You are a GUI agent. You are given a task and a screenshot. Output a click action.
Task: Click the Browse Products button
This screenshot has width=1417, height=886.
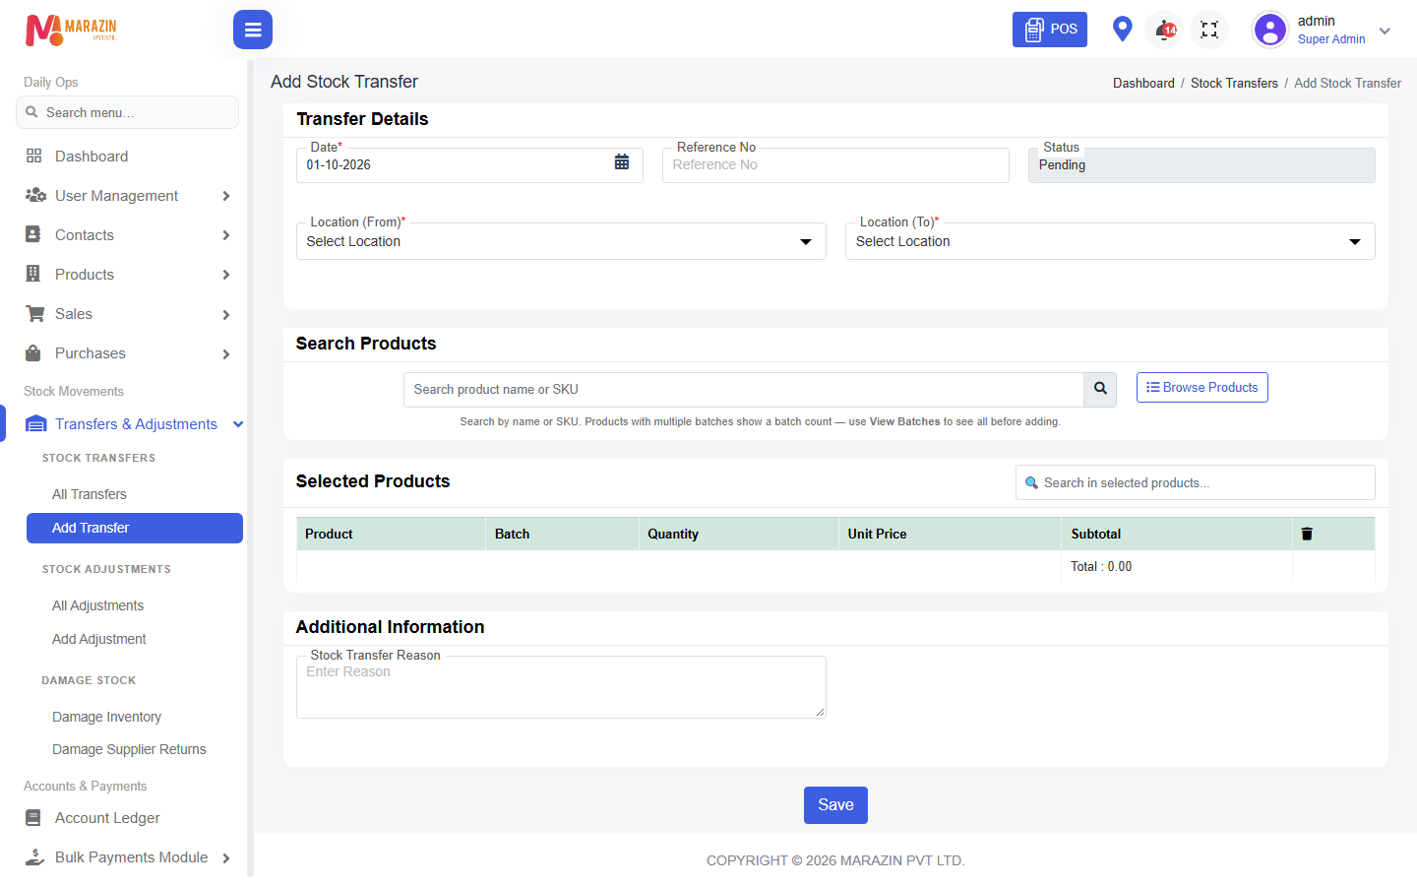[x=1202, y=387]
